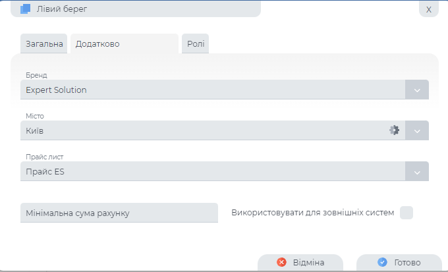Expand the Бренд dropdown arrow
This screenshot has height=272, width=448.
417,90
